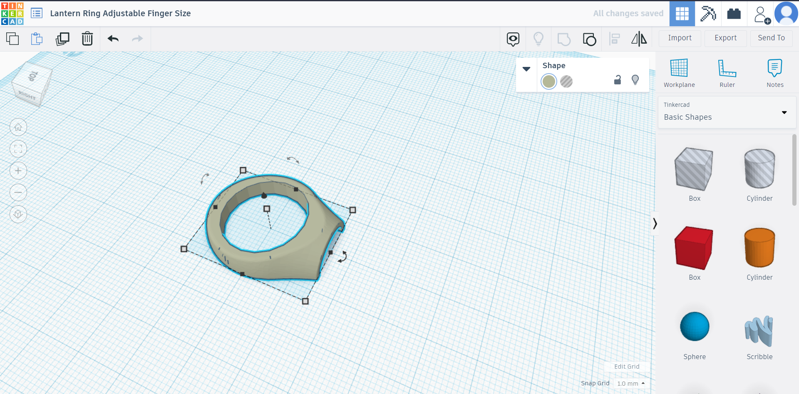Click the Edit Grid button
Image resolution: width=799 pixels, height=394 pixels.
tap(627, 367)
